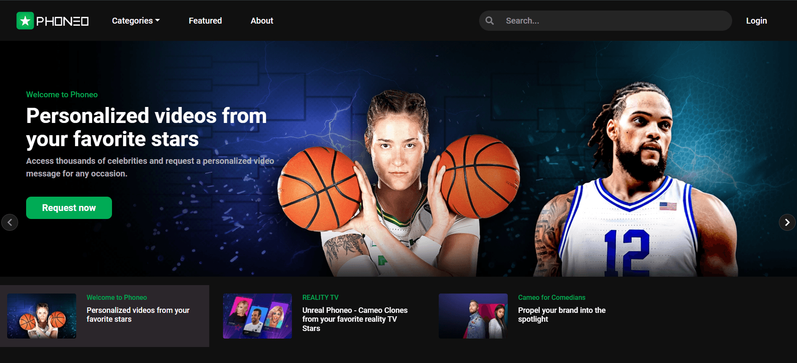Click the 'Cameo for Comedians' label
The width and height of the screenshot is (797, 363).
pos(552,297)
